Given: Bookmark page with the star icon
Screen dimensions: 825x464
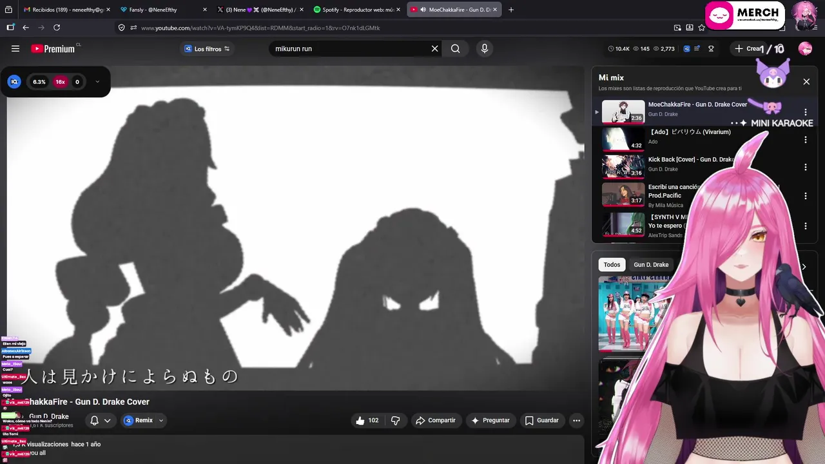Looking at the screenshot, I should point(702,28).
